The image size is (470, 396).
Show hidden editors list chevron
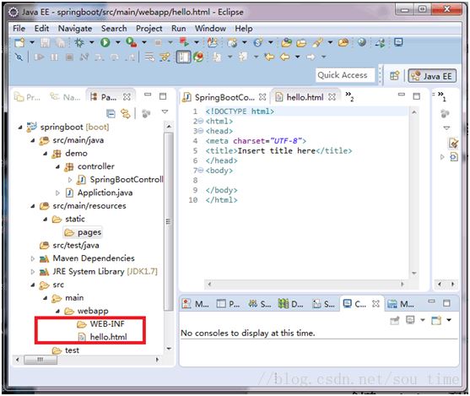349,96
